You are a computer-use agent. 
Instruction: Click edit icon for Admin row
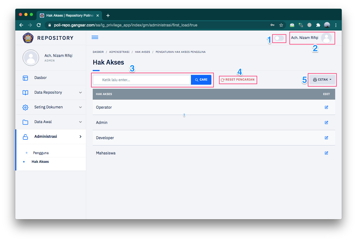click(326, 123)
